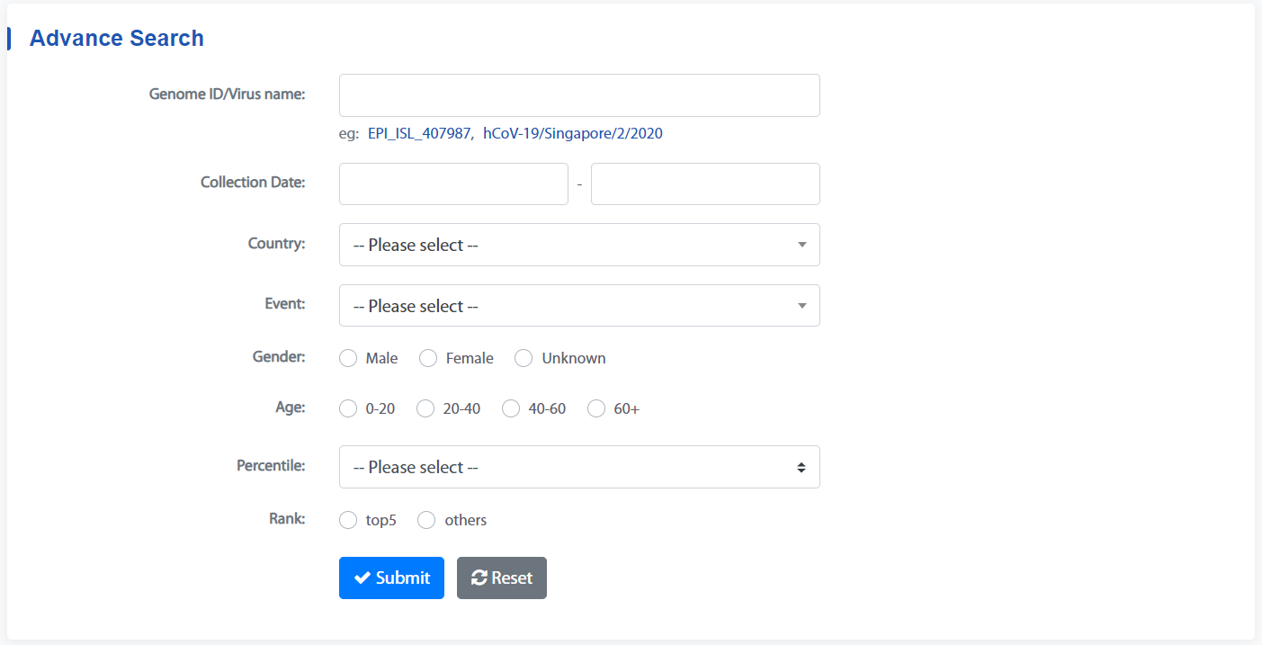Select the others rank option
This screenshot has height=645, width=1262.
point(426,520)
